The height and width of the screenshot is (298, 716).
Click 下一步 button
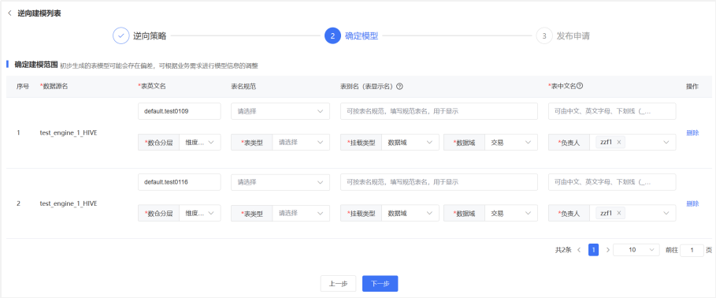(x=380, y=283)
